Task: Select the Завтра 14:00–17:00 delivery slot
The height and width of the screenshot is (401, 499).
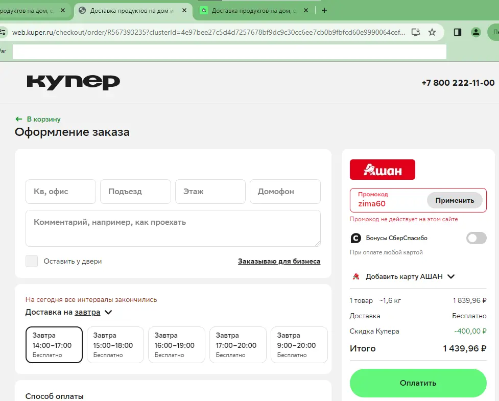Action: 54,345
